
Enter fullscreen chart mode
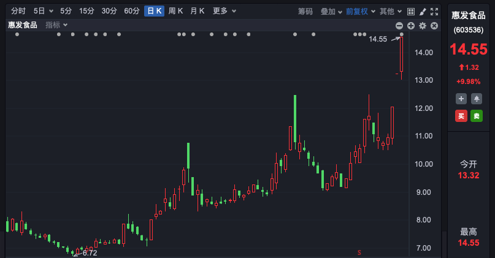pyautogui.click(x=434, y=11)
